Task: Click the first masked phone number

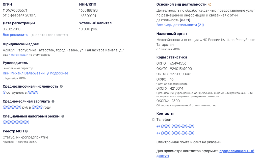Action: pos(175,126)
